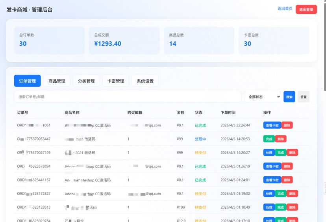
Task: Click the ¥199 amount cell
Action: point(180,207)
